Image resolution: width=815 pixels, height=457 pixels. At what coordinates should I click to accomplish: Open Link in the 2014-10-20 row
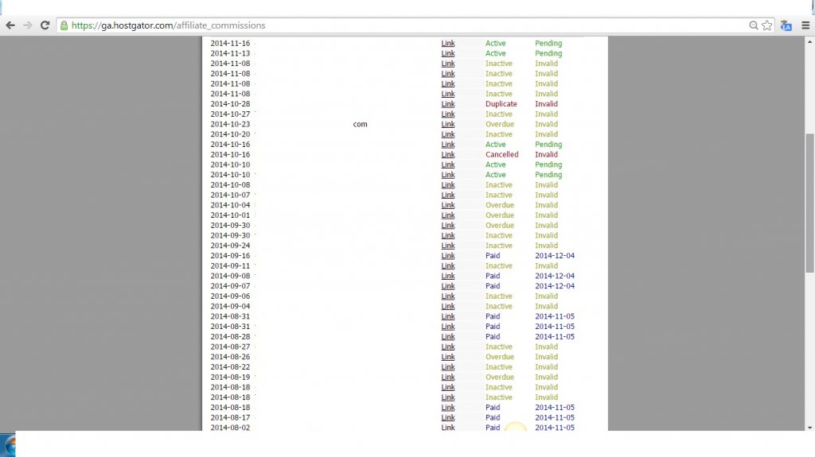(448, 134)
